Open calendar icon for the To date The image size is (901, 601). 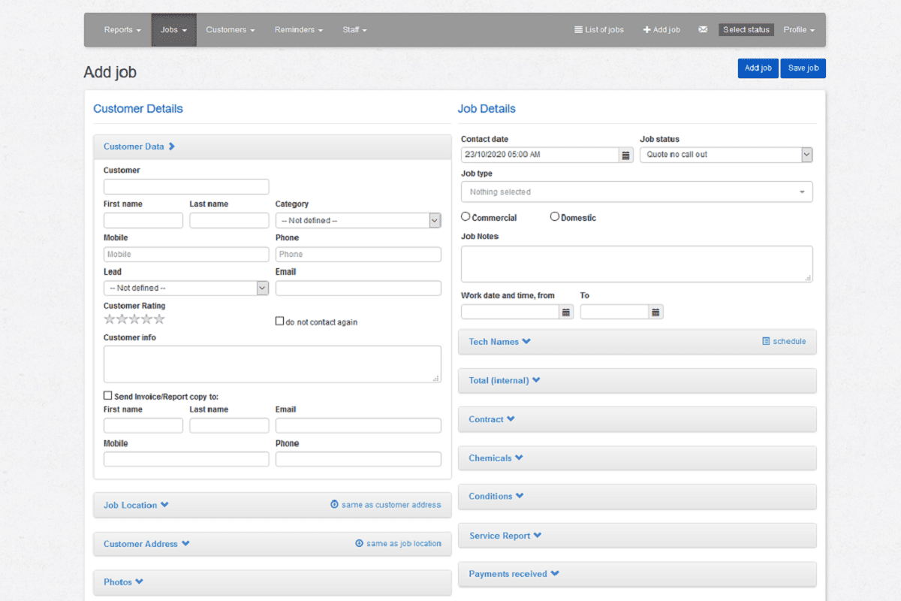click(655, 312)
